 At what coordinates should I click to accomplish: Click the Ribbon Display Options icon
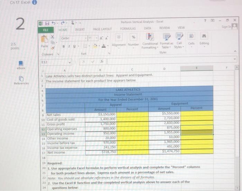pyautogui.click(x=213, y=20)
